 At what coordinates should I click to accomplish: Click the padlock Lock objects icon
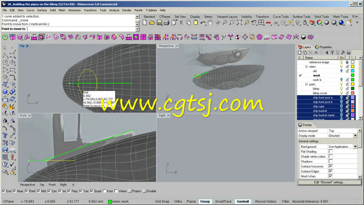305,22
